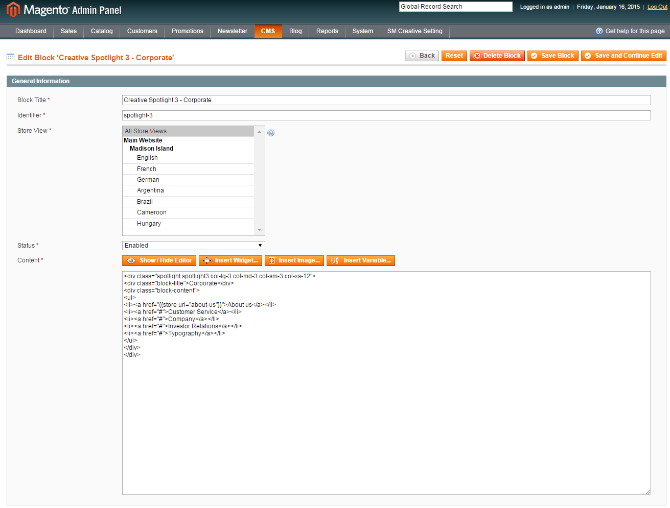Click the Show / Hide Editor button
This screenshot has height=508, width=670.
click(159, 260)
